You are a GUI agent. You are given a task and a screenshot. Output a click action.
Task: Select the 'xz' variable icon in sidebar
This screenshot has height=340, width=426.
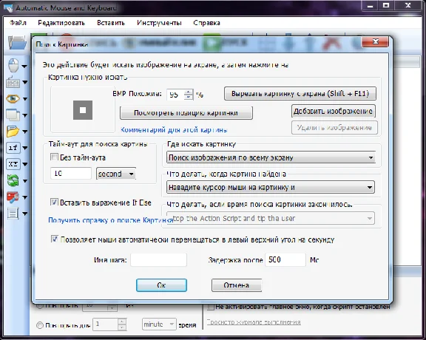tap(13, 164)
